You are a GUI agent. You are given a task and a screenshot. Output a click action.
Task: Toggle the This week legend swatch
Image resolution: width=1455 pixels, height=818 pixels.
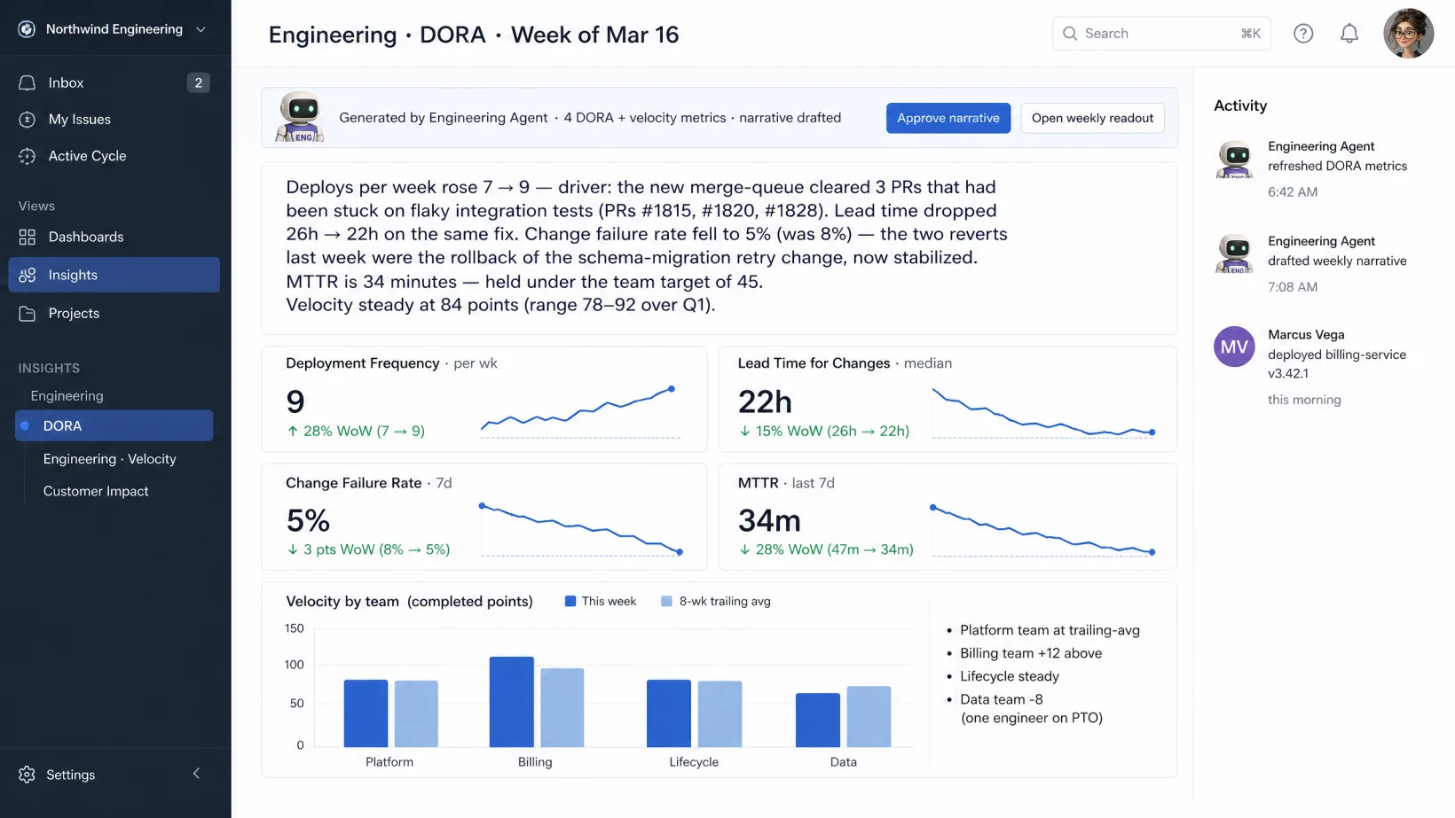pyautogui.click(x=570, y=601)
